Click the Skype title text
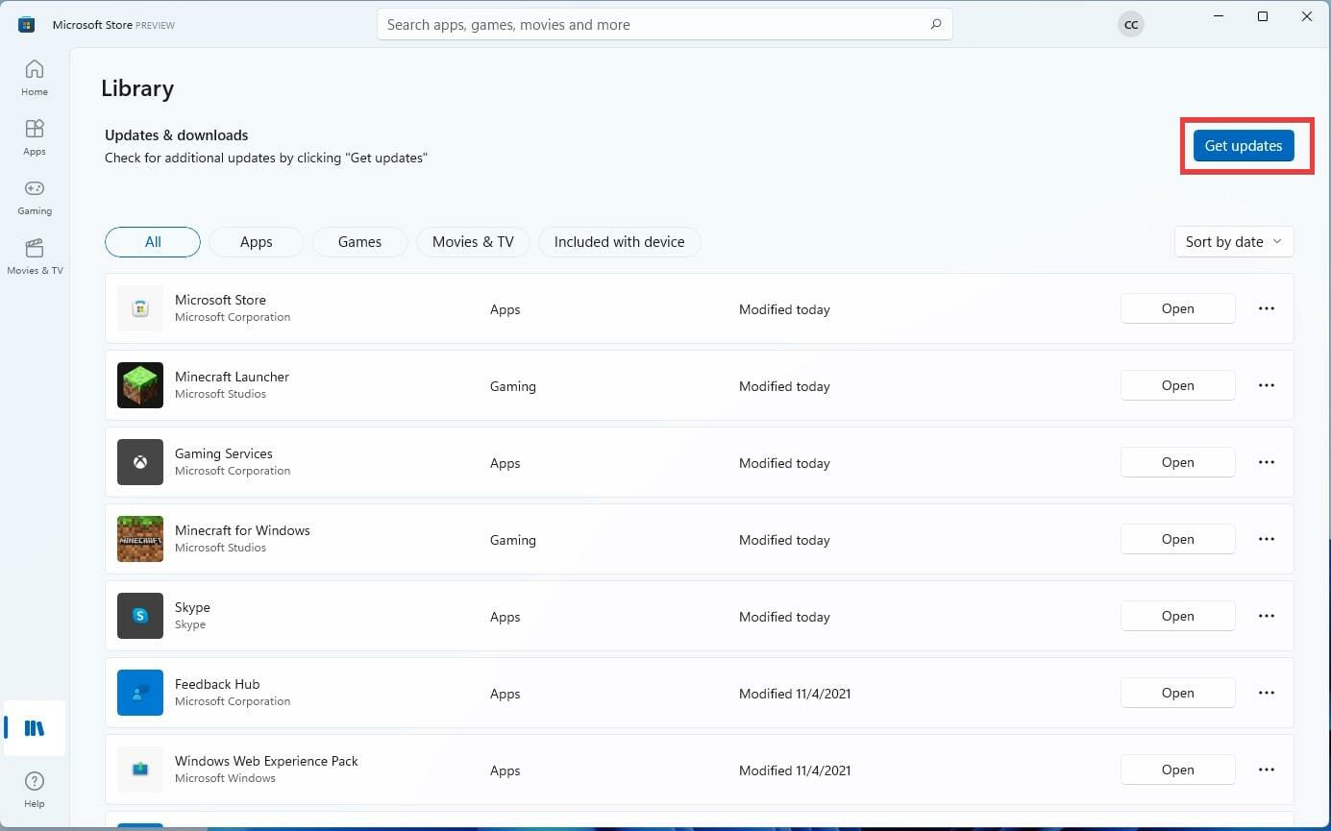Screen dimensions: 1331x831 (192, 607)
